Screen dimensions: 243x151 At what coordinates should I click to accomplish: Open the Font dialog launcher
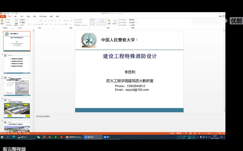tap(53, 28)
